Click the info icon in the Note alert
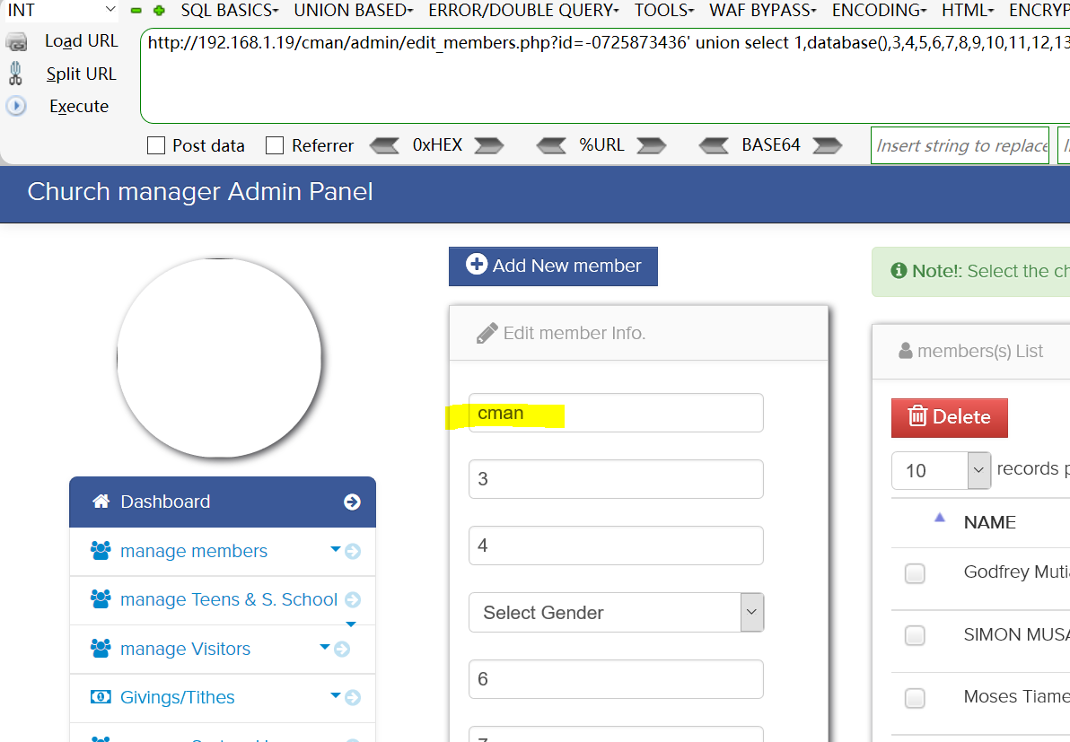This screenshot has width=1070, height=742. [x=899, y=271]
